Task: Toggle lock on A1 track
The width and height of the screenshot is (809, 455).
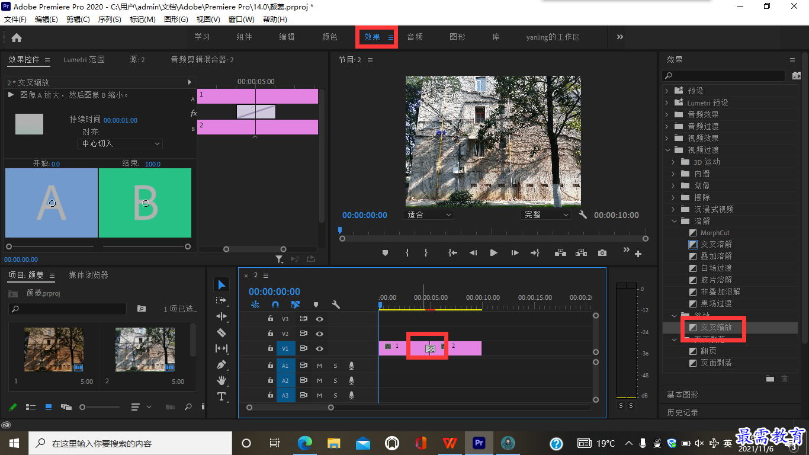Action: click(271, 366)
